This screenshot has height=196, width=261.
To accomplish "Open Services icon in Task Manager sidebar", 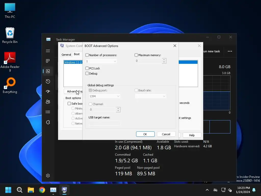I will (x=48, y=122).
